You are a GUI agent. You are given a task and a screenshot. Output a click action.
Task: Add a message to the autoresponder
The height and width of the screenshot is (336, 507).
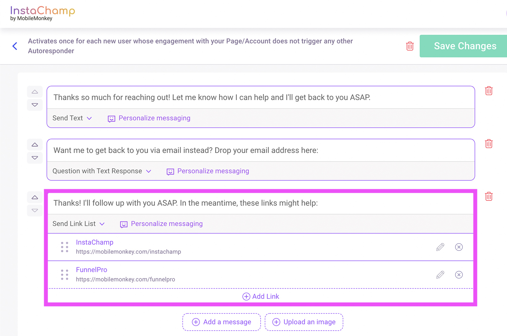[x=221, y=322]
